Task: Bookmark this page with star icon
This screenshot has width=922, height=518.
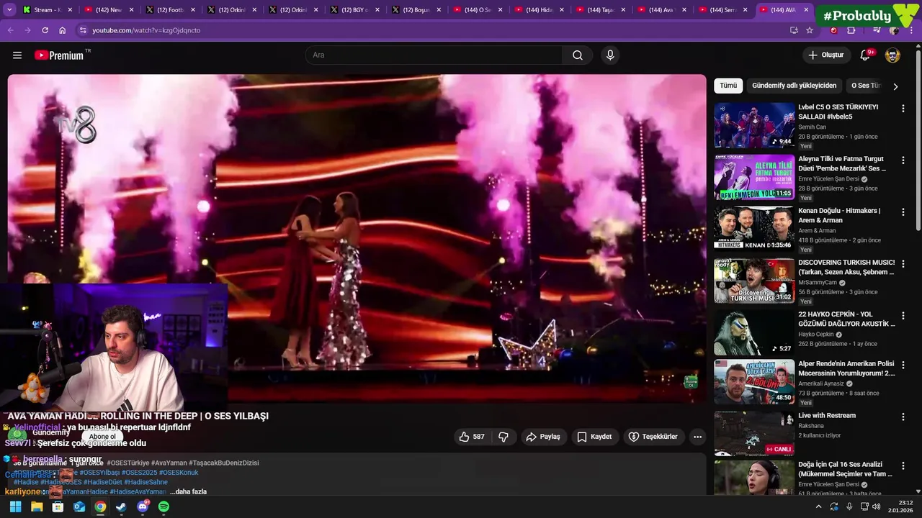Action: click(810, 30)
